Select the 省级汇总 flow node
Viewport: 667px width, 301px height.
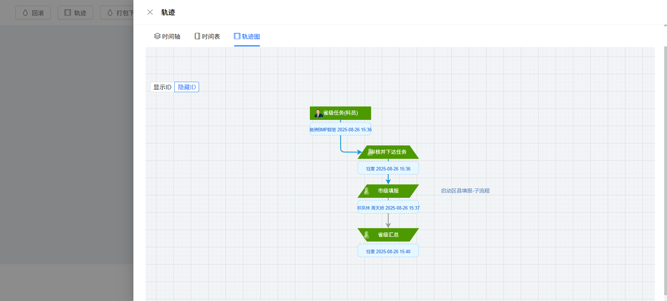pos(388,235)
